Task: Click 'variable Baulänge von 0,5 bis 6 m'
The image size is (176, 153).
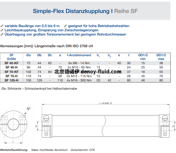Action: coord(32,26)
